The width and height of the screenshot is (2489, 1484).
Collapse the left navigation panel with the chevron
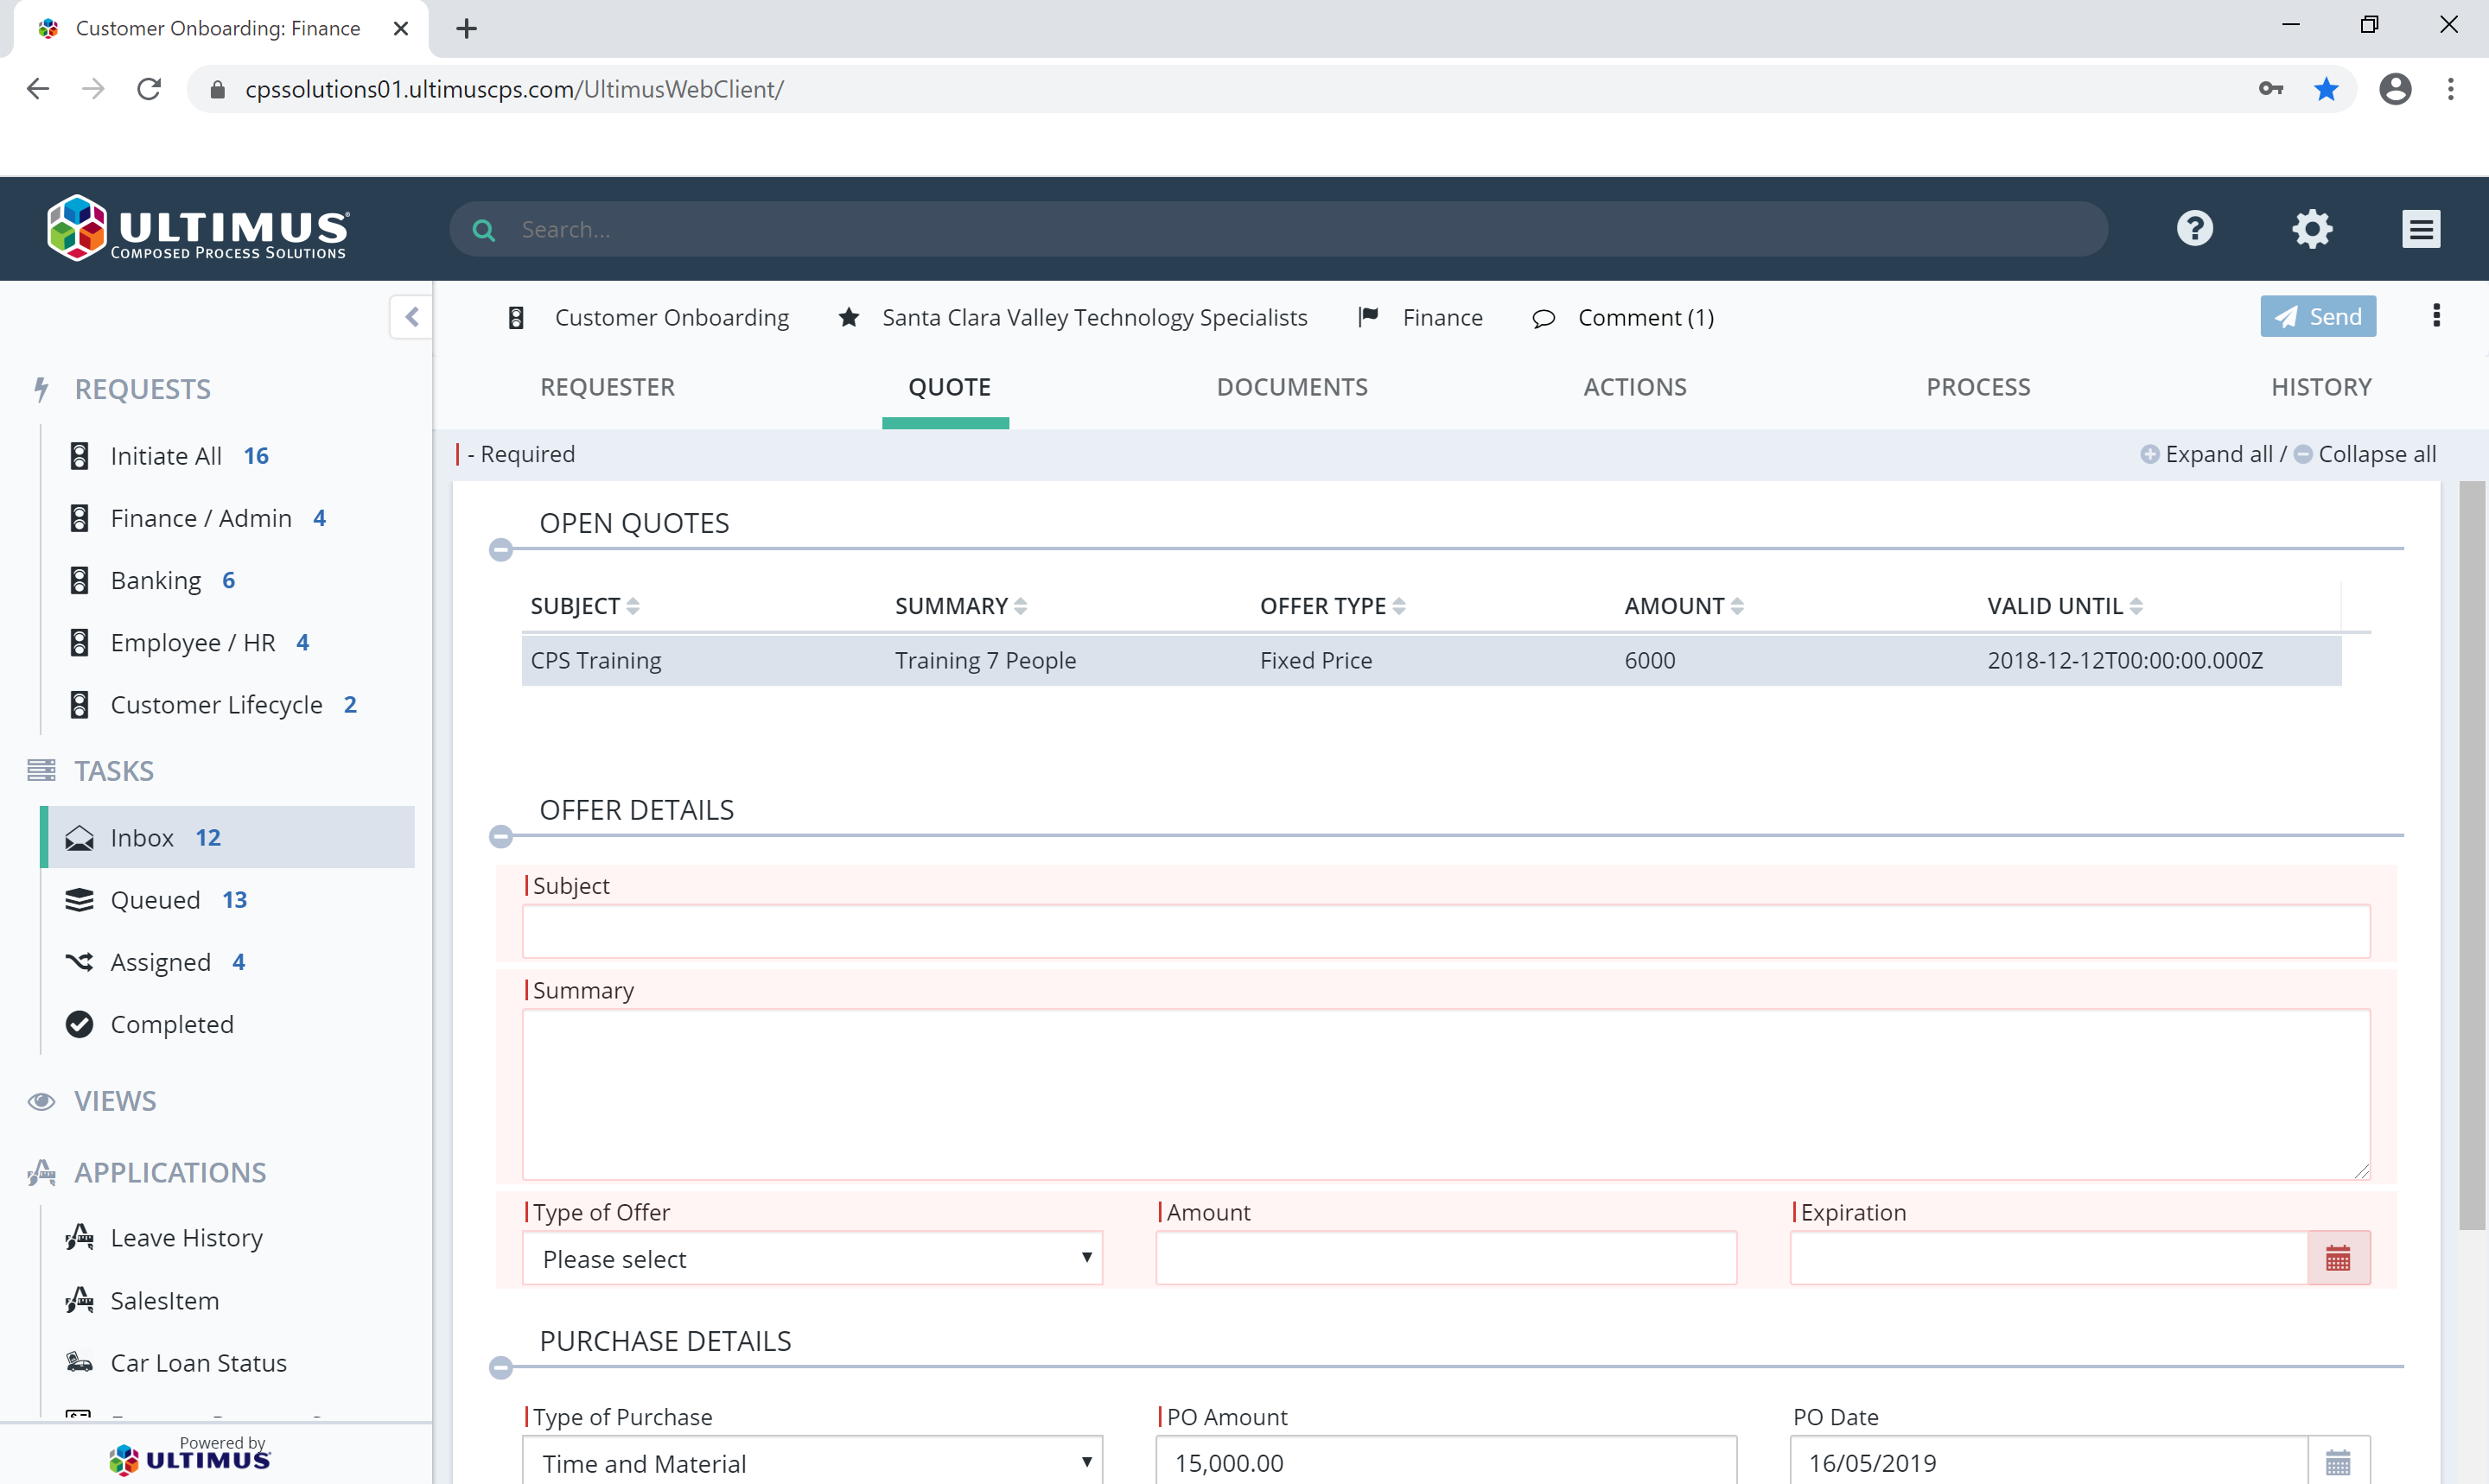pos(412,316)
